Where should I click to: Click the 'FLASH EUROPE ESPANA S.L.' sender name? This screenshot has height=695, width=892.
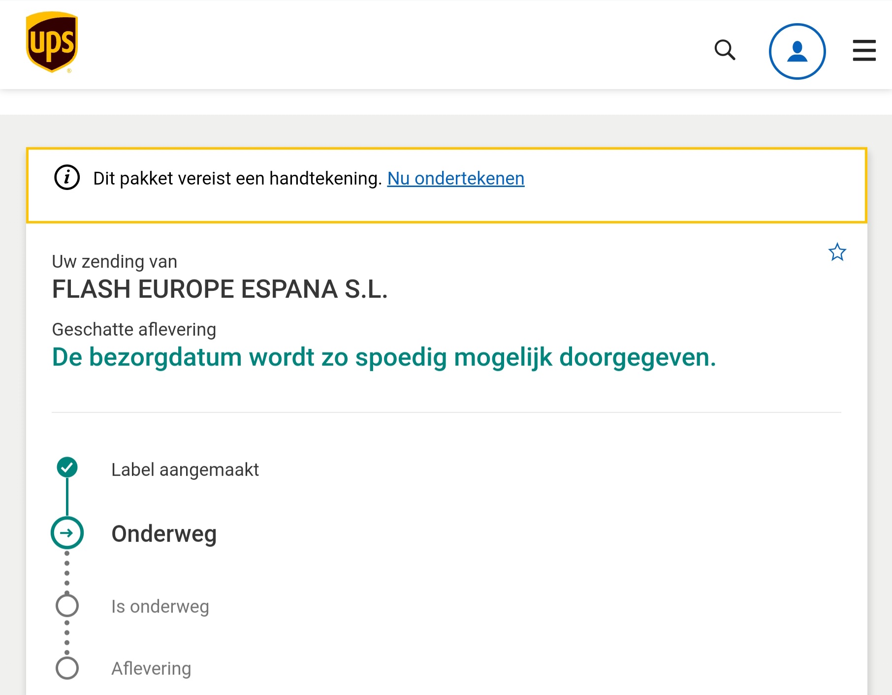(220, 289)
